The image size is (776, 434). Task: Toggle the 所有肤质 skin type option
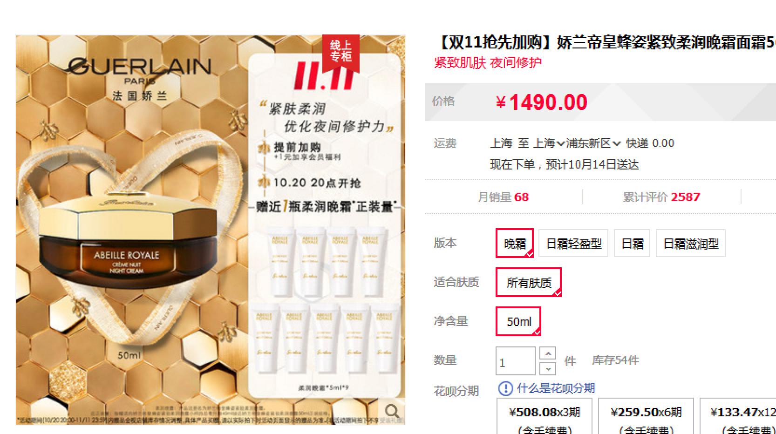point(529,282)
